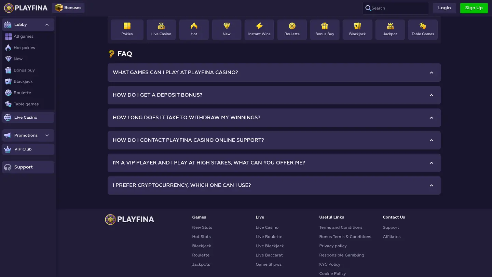Toggle 'What games can I play' FAQ chevron

click(432, 72)
